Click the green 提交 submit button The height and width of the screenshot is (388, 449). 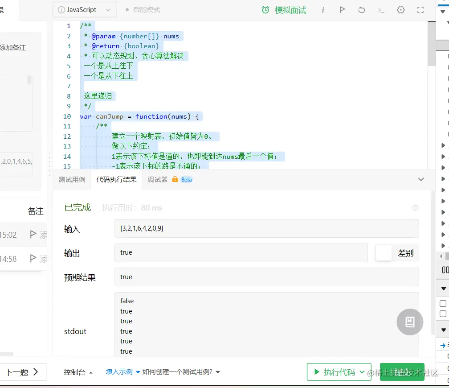(x=402, y=372)
